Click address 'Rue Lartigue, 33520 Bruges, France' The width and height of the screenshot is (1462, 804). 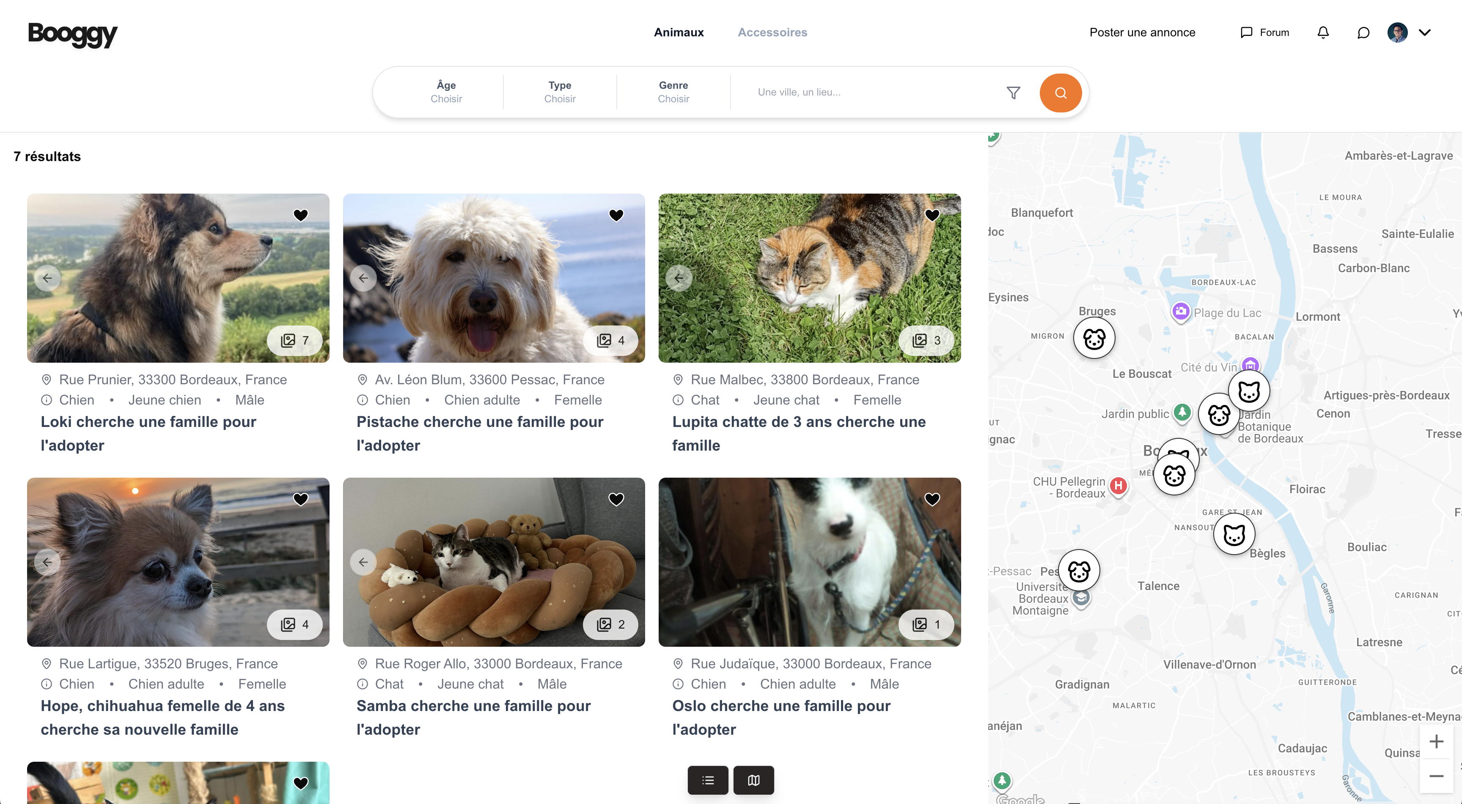(168, 663)
